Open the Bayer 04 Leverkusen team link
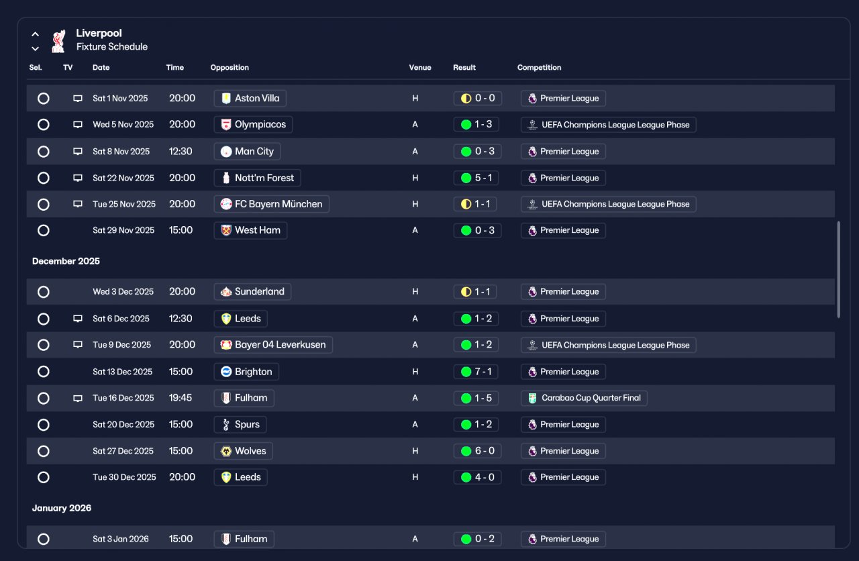This screenshot has width=859, height=561. [273, 345]
